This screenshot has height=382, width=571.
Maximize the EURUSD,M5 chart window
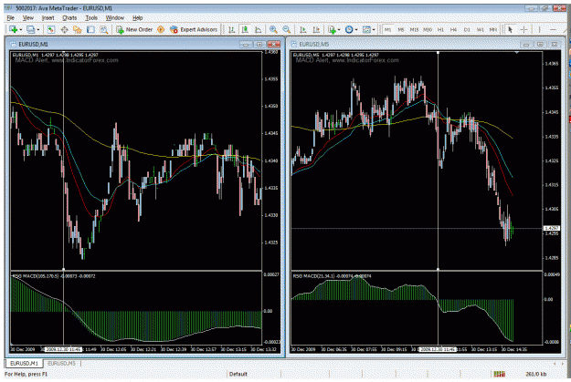541,44
